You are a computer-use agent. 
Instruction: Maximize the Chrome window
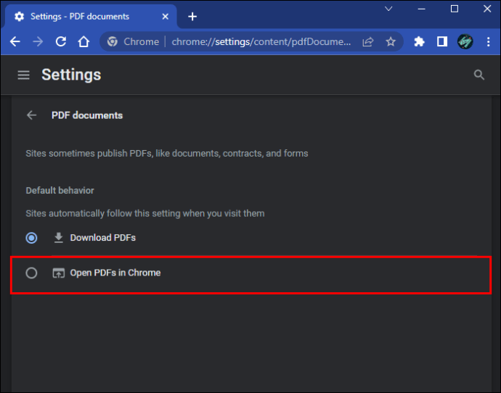coord(455,9)
